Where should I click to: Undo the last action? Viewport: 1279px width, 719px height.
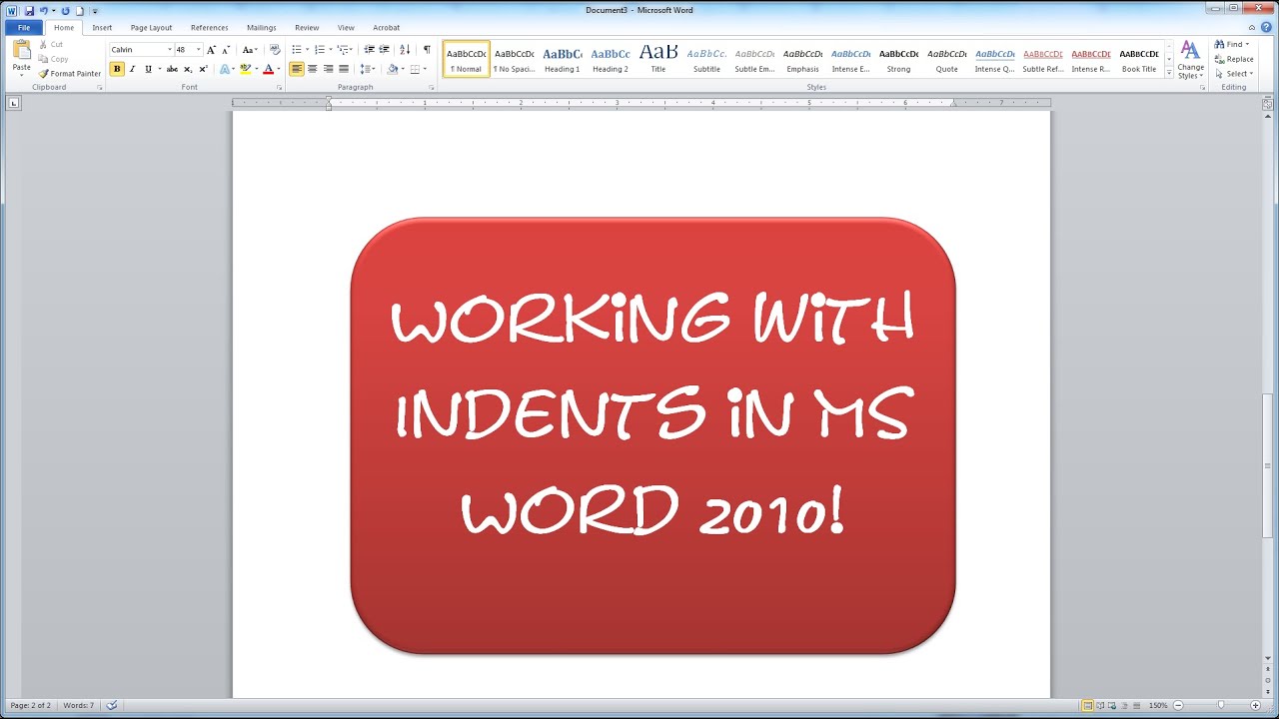pos(44,11)
